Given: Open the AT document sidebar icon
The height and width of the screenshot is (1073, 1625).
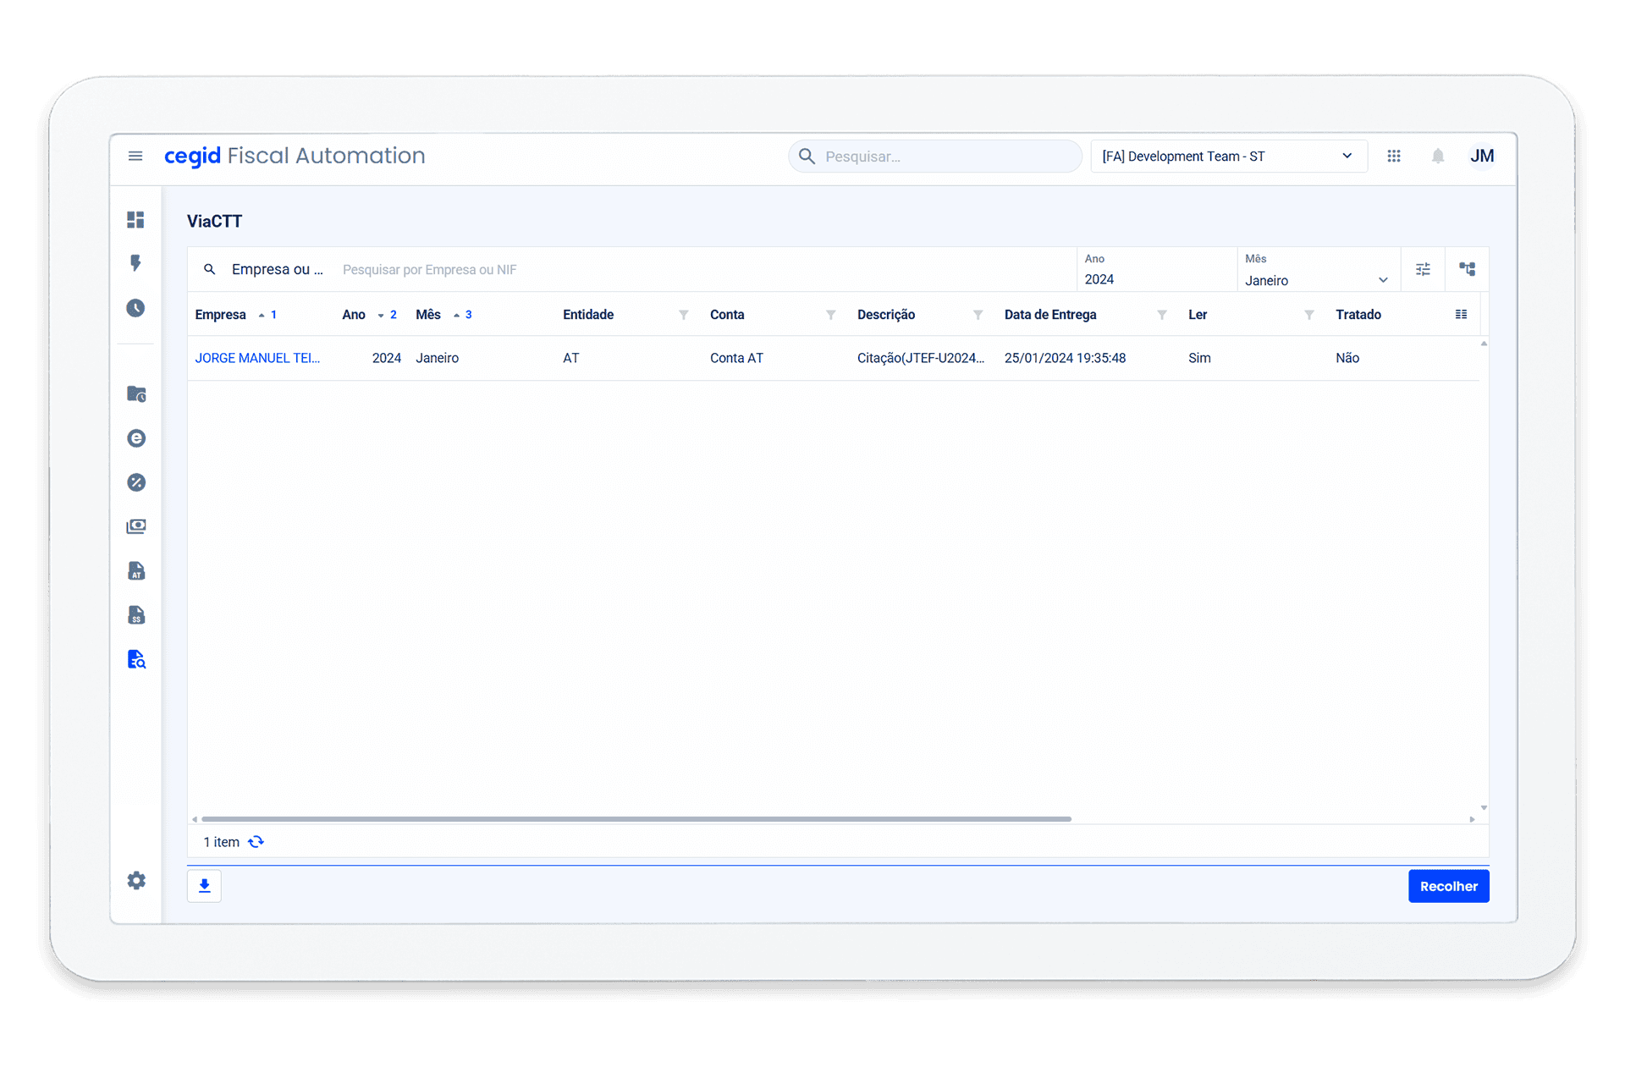Looking at the screenshot, I should 136,571.
